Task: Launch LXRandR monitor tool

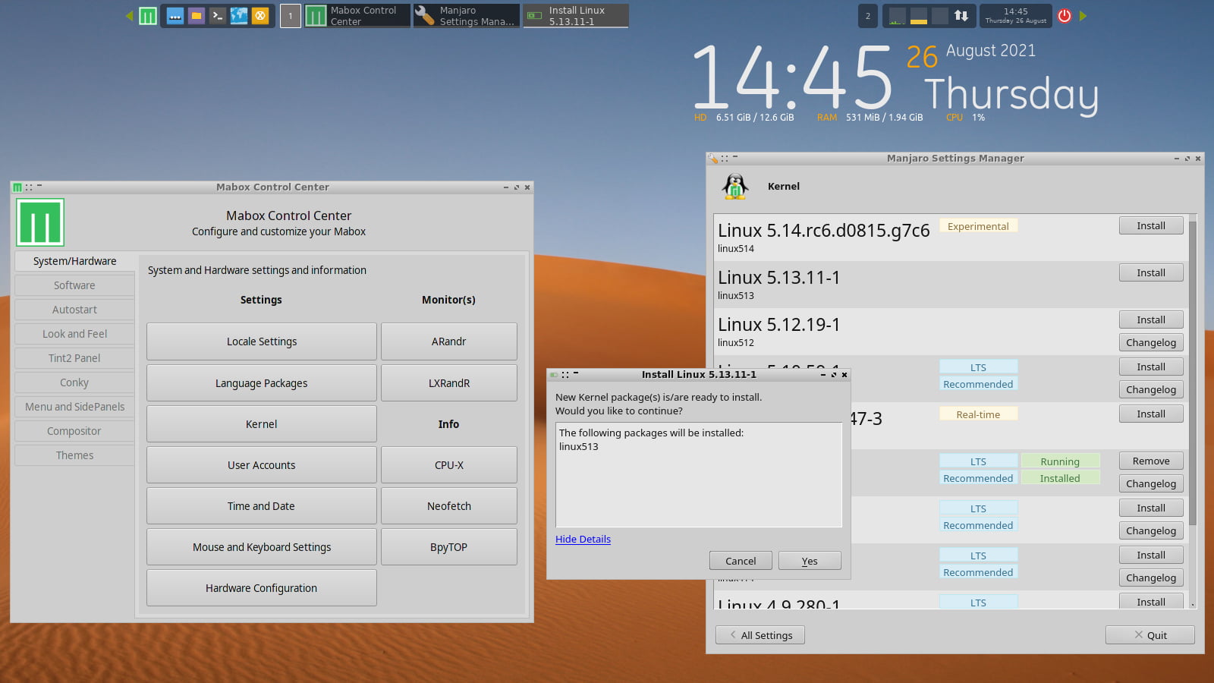Action: click(449, 383)
